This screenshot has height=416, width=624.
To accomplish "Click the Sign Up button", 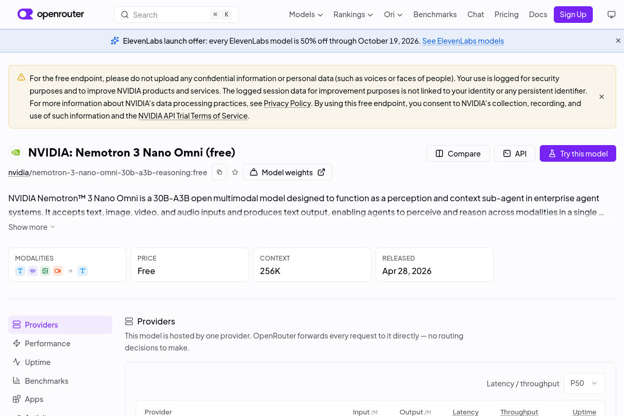I will click(x=573, y=15).
